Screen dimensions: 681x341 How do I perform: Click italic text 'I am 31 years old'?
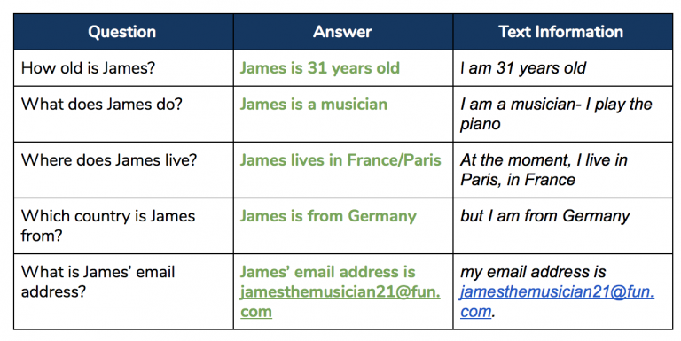tap(523, 68)
